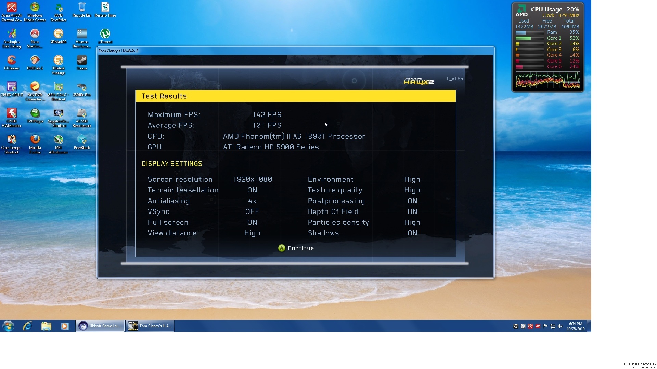
Task: Open TVUPlayer desktop icon
Action: [35, 116]
